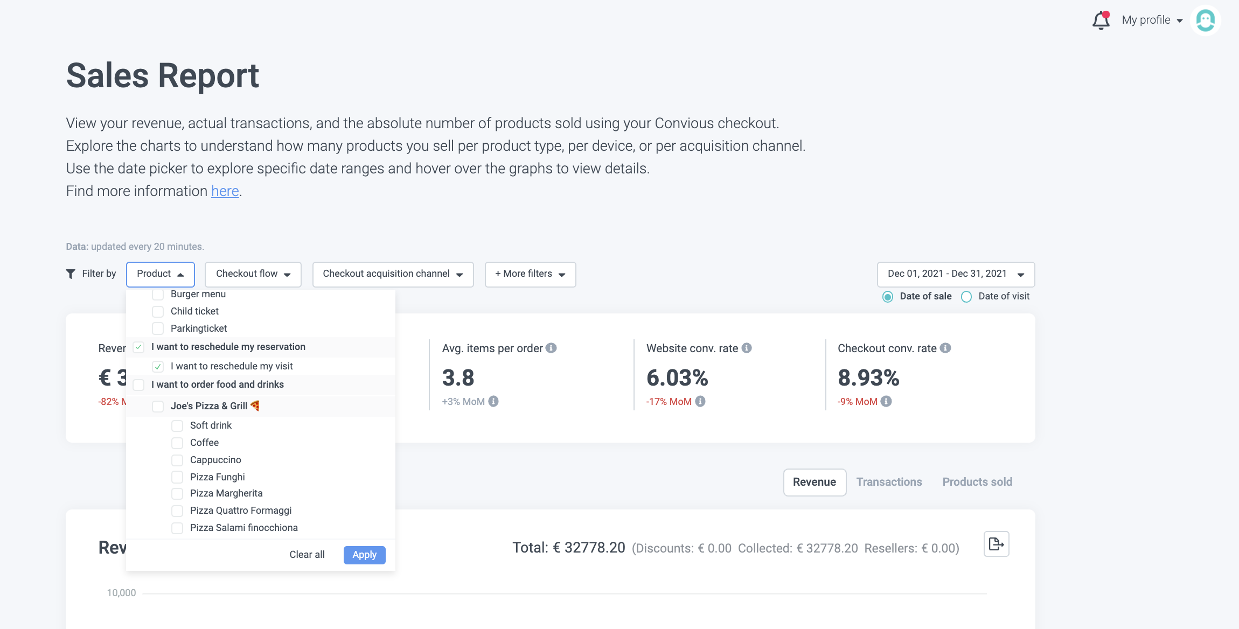This screenshot has height=629, width=1239.
Task: Open the date range picker dropdown
Action: click(x=956, y=274)
